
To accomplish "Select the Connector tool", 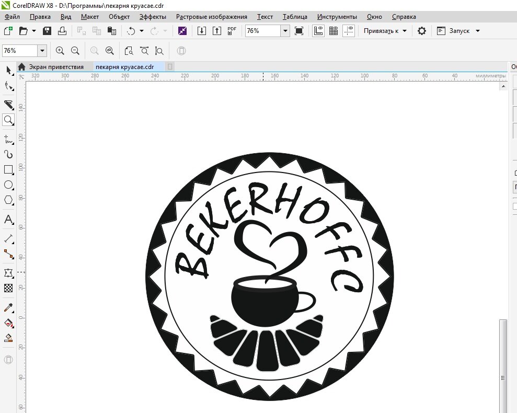I will 8,254.
